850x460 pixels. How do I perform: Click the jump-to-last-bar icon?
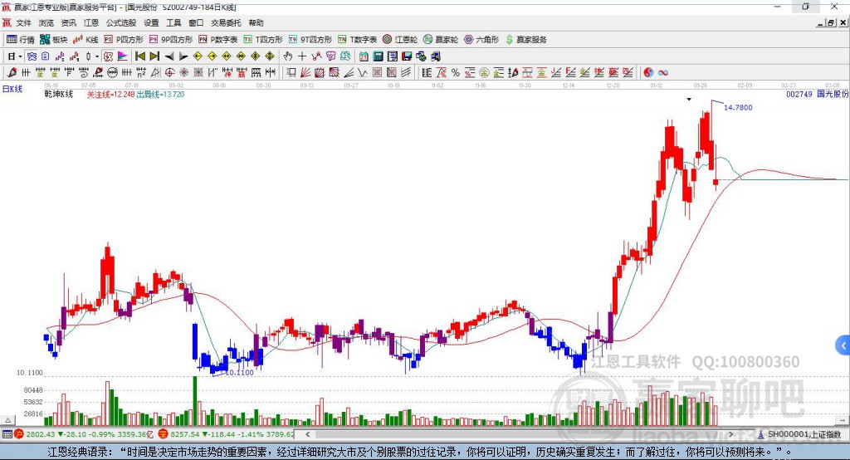154,56
